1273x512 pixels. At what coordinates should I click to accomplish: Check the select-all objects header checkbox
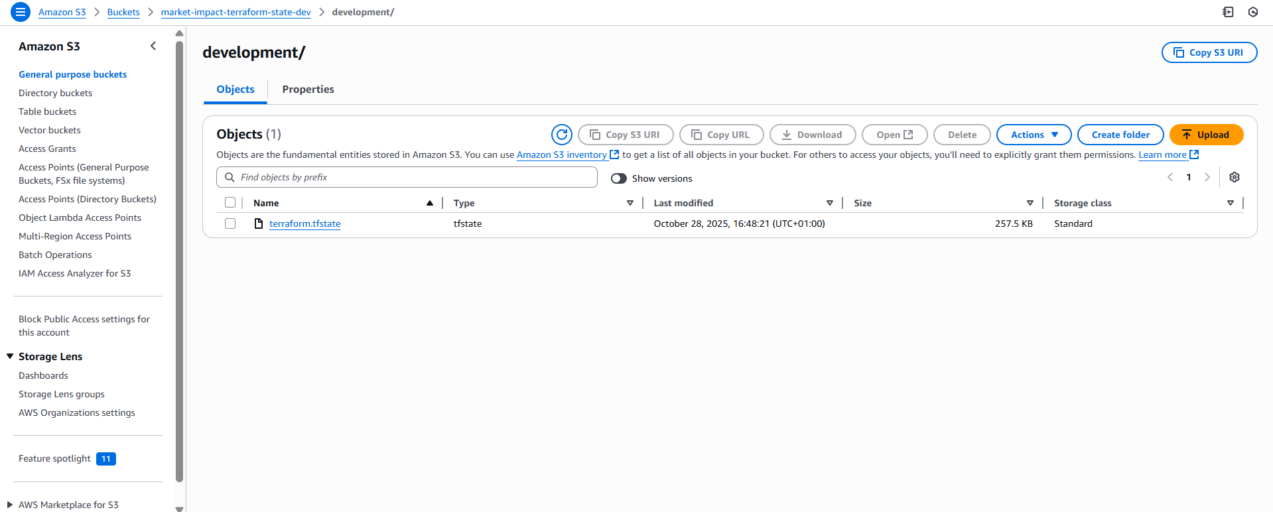point(230,202)
